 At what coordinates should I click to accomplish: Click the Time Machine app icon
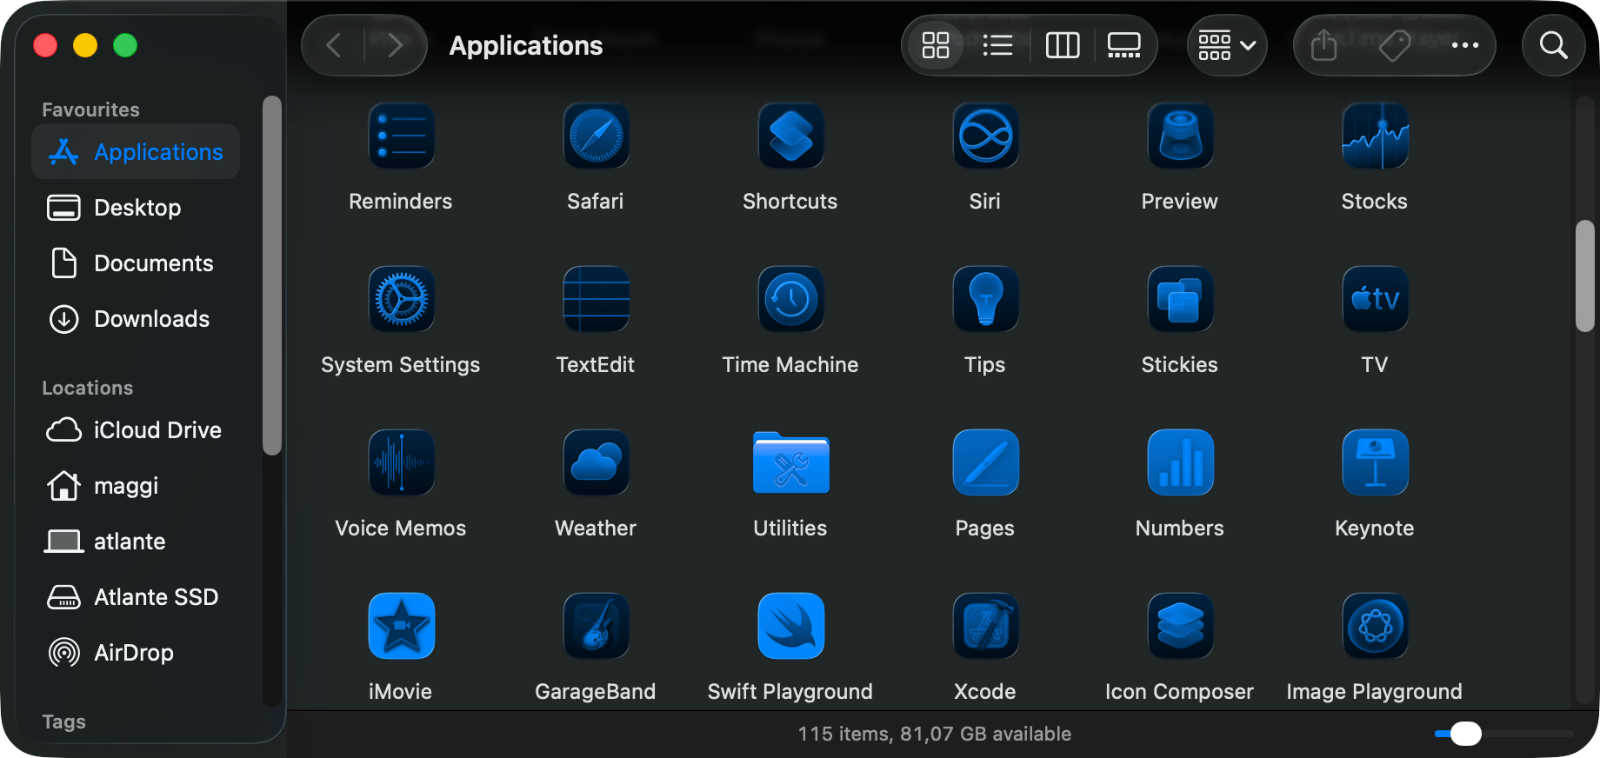[x=790, y=299]
